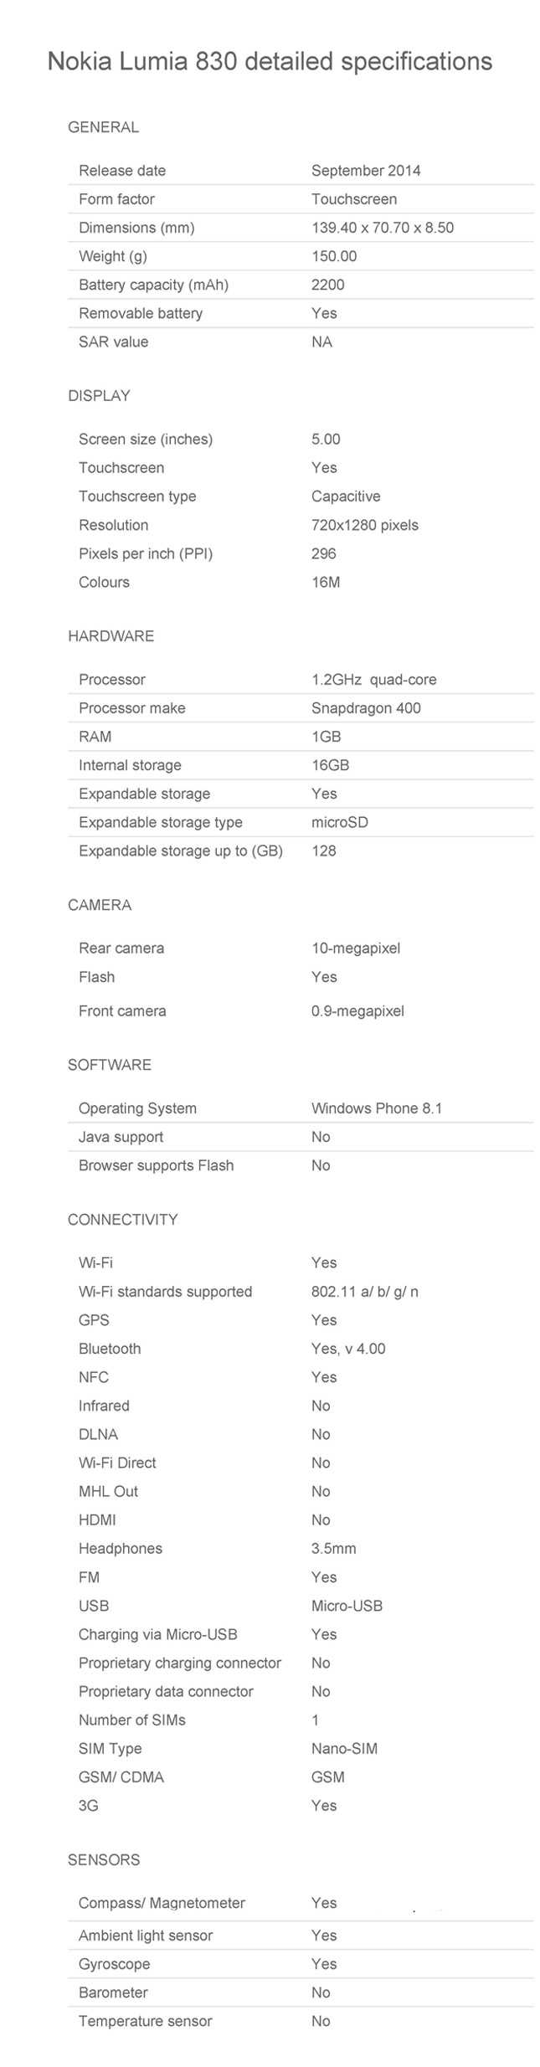Screen dimensions: 540x2067
Task: Select the CAMERA section header
Action: (100, 905)
